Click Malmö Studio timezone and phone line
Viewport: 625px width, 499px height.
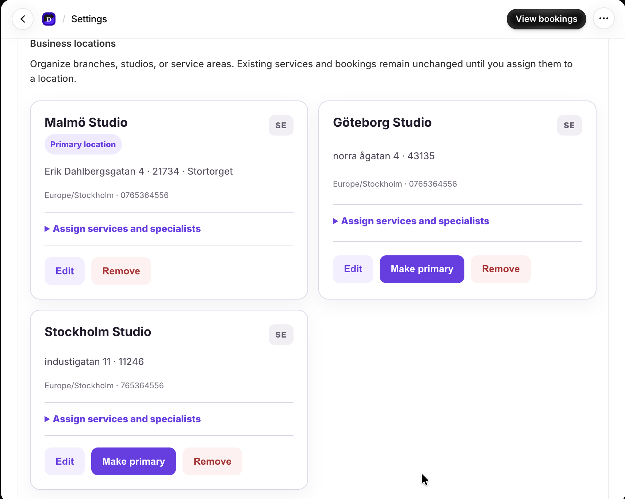pos(107,195)
